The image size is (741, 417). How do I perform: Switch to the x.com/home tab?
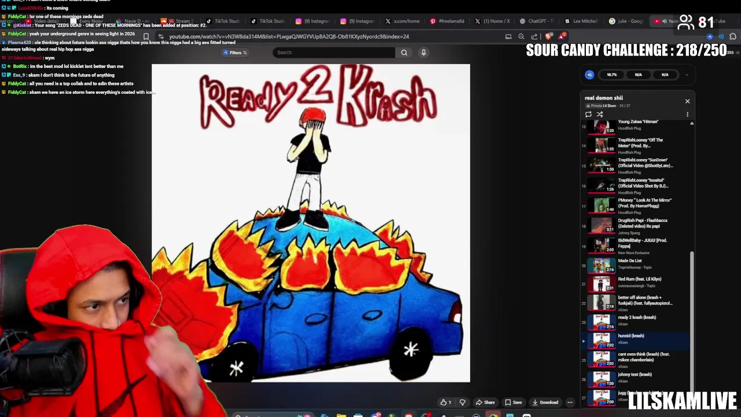click(402, 21)
